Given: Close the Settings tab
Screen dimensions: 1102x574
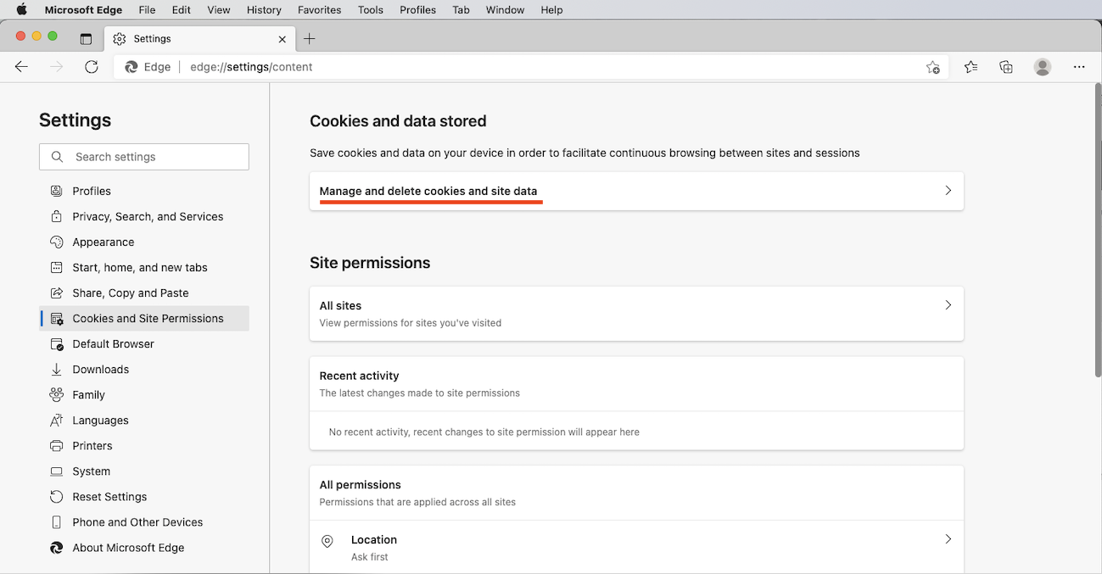Looking at the screenshot, I should click(282, 39).
